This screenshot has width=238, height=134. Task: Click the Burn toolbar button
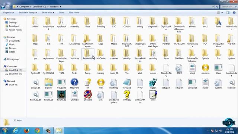61,13
